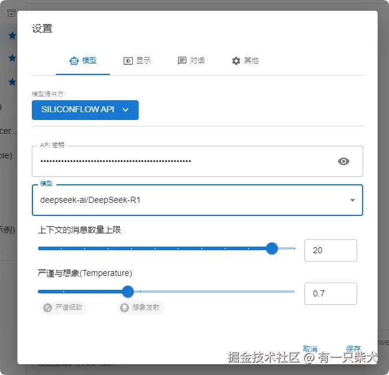The width and height of the screenshot is (389, 375).
Task: Open the 显示 settings tab
Action: click(137, 61)
